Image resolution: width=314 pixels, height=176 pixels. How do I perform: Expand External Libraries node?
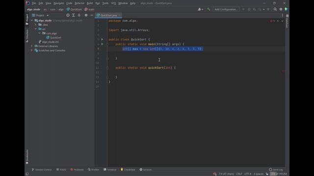tap(32, 46)
